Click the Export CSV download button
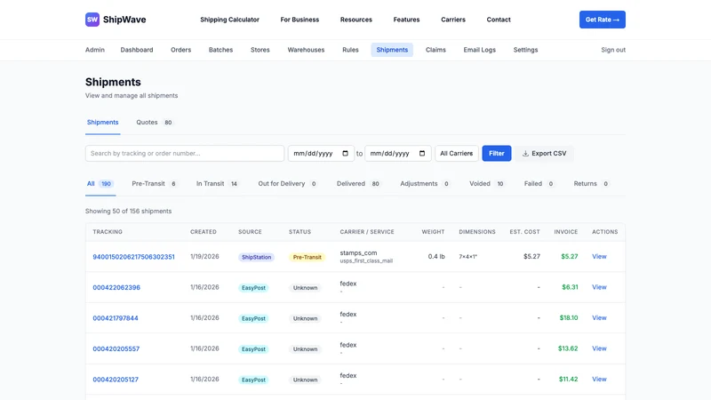Screen dimensions: 711x400 544,153
